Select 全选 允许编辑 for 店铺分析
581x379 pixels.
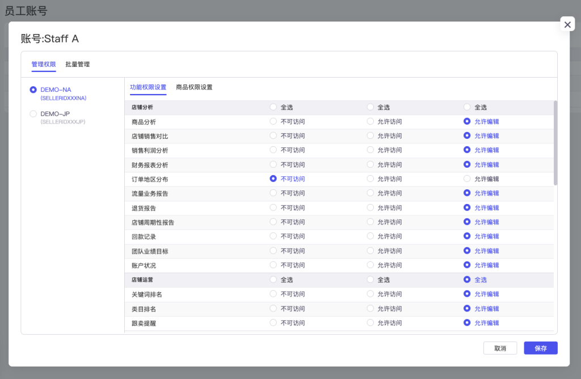[467, 107]
